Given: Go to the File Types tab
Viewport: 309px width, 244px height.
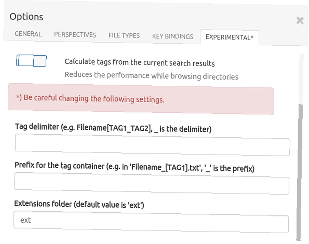Looking at the screenshot, I should click(124, 36).
